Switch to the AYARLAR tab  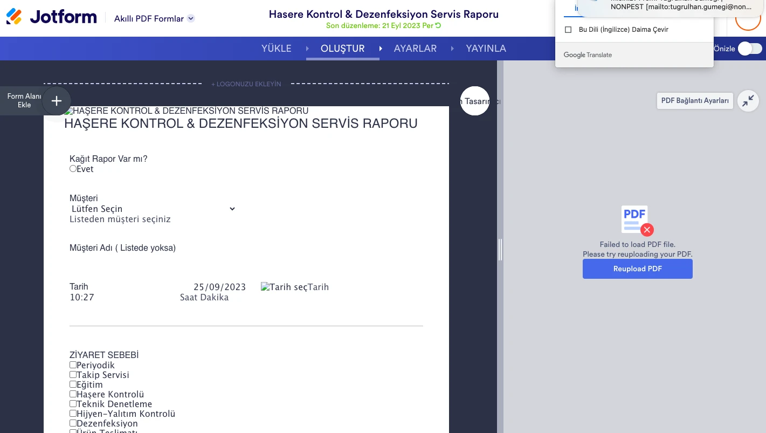click(415, 49)
